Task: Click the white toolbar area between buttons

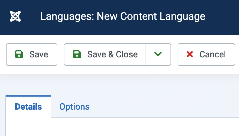Action: coord(61,55)
